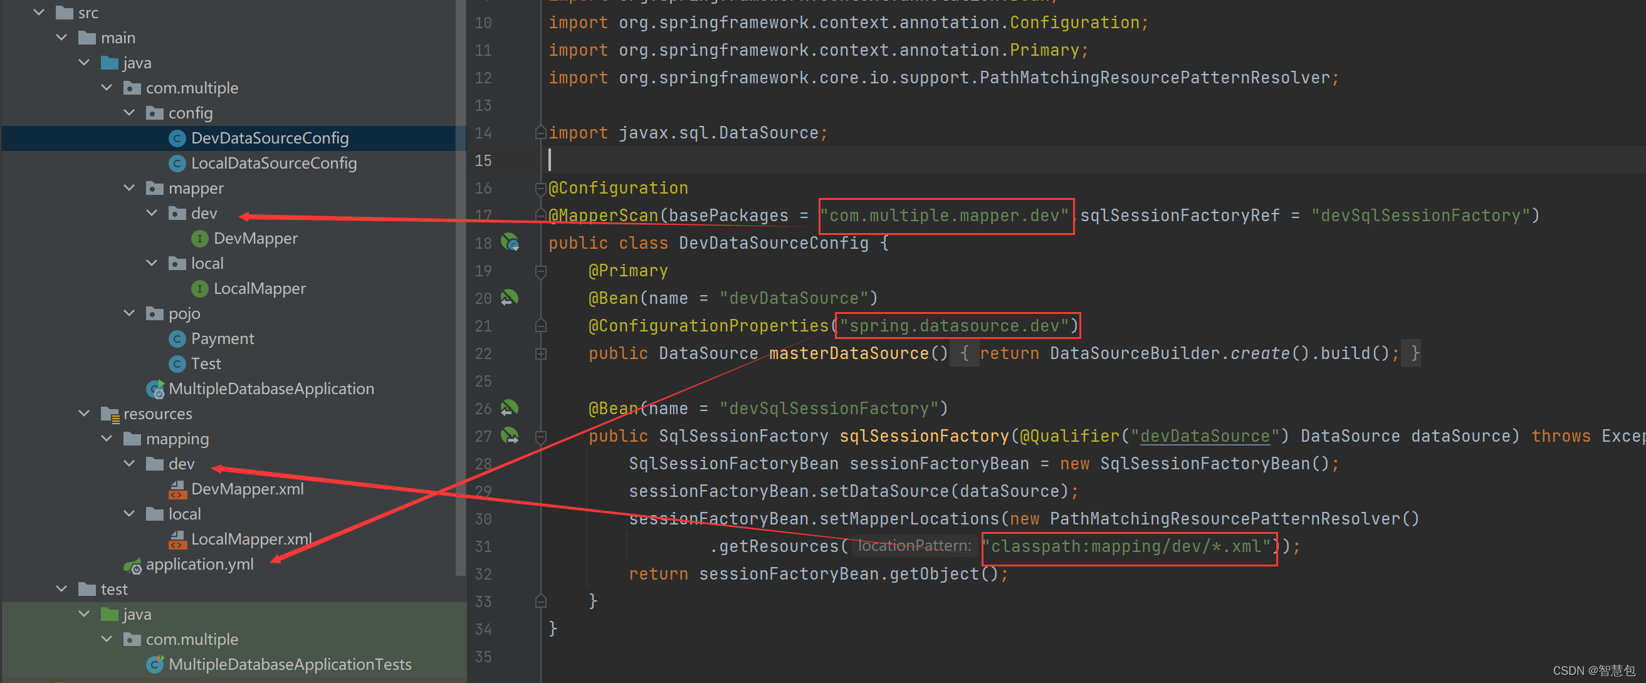
Task: Collapse the mapper dev package chevron
Action: coord(152,213)
